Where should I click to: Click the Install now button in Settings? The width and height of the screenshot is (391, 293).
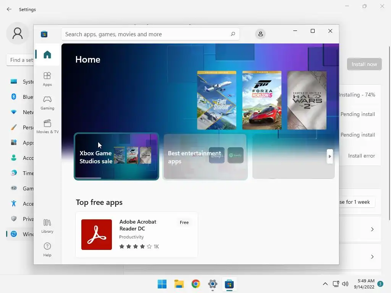click(x=364, y=64)
